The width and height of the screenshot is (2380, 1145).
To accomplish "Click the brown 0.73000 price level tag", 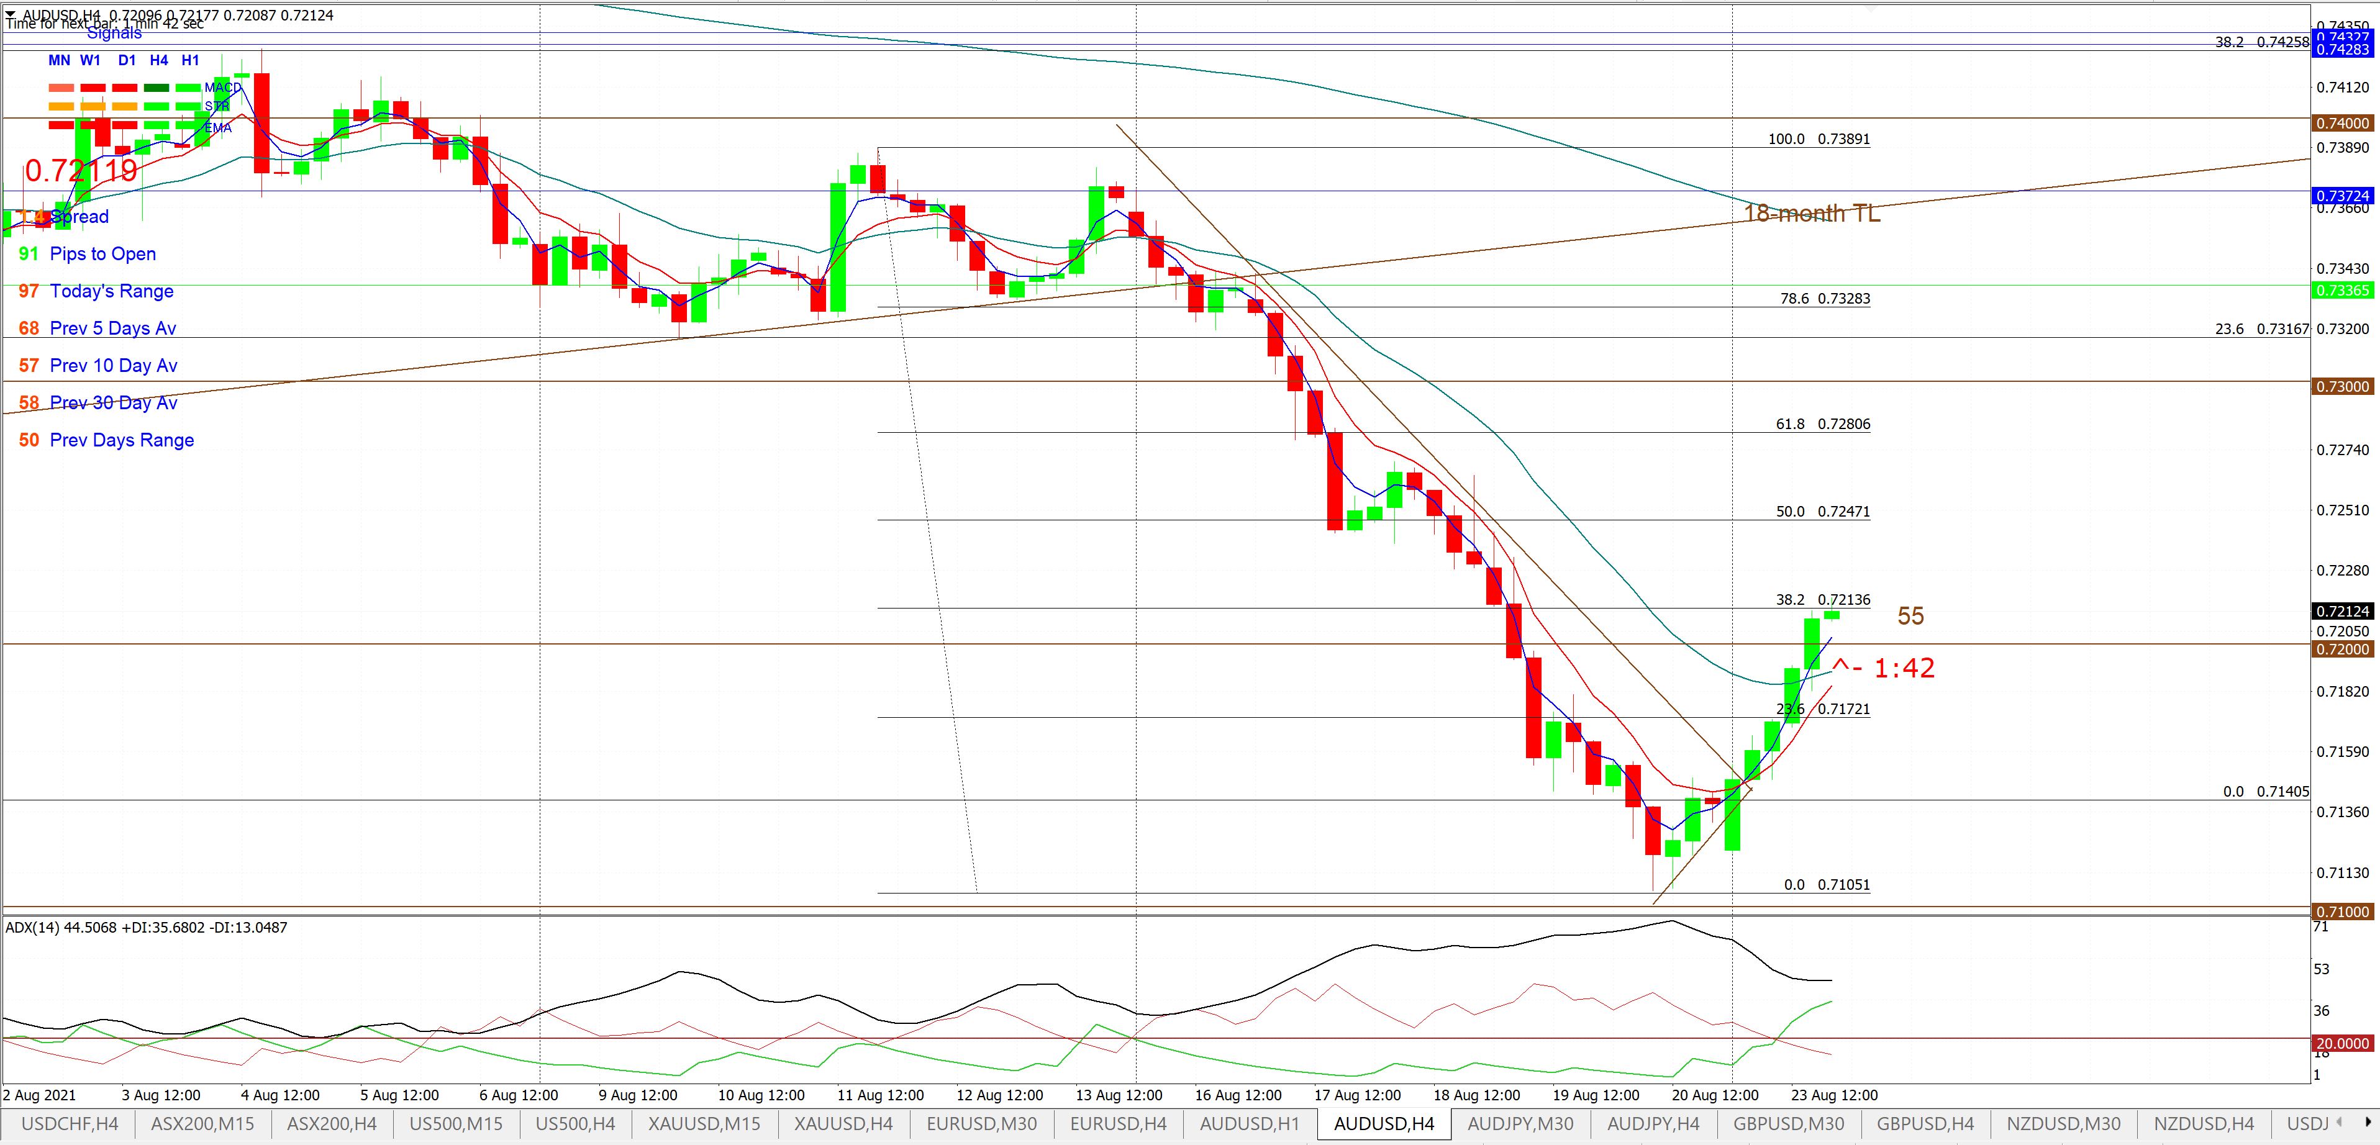I will [2344, 386].
